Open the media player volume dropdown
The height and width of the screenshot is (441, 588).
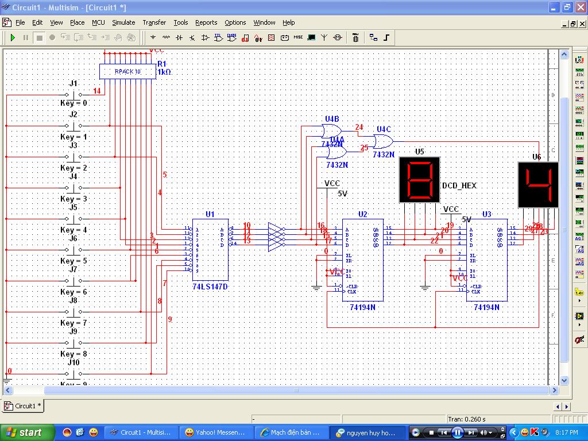(490, 432)
